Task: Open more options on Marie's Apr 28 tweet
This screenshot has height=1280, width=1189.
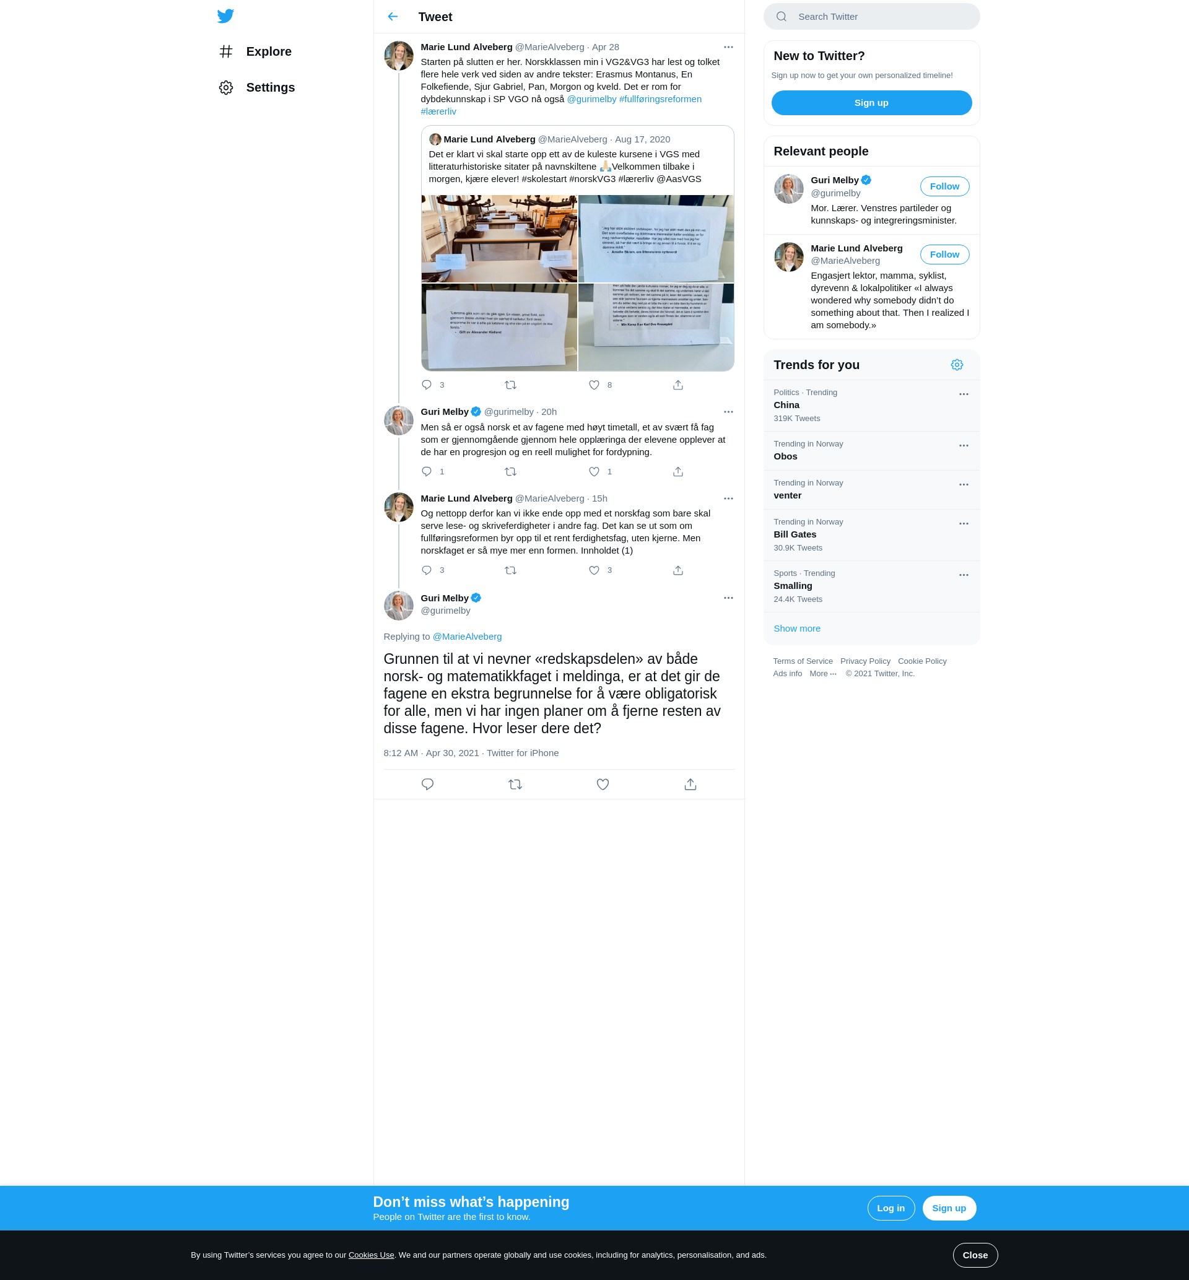Action: point(728,47)
